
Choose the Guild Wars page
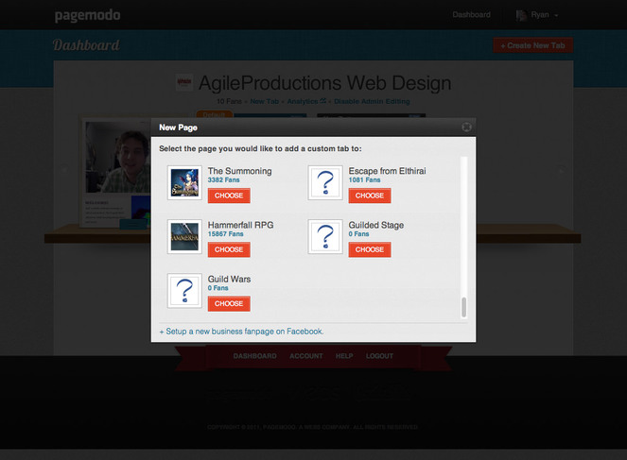[229, 303]
